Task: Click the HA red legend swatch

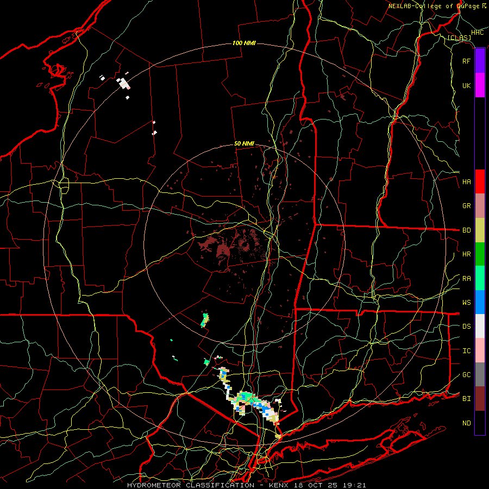Action: click(x=480, y=181)
